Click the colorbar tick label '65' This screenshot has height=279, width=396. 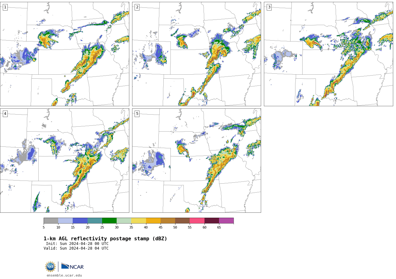click(219, 228)
